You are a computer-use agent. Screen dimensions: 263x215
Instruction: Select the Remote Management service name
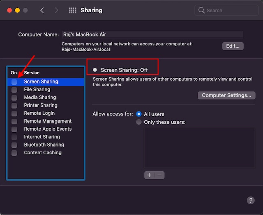coord(48,121)
